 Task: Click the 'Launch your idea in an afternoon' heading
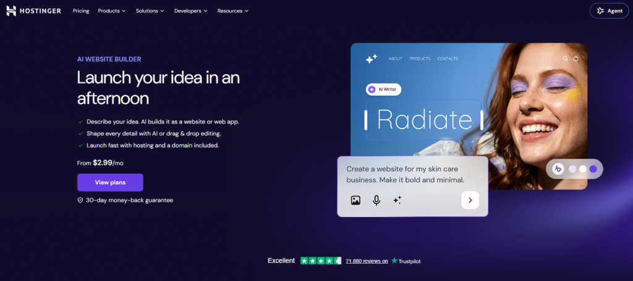pos(158,88)
